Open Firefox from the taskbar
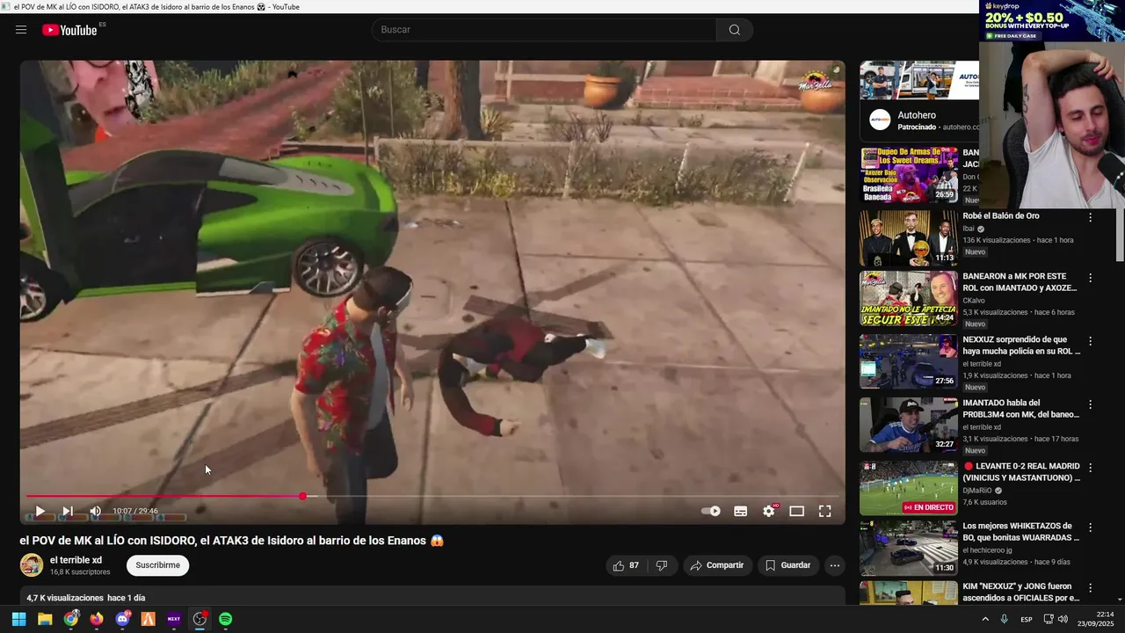The image size is (1125, 633). point(97,619)
